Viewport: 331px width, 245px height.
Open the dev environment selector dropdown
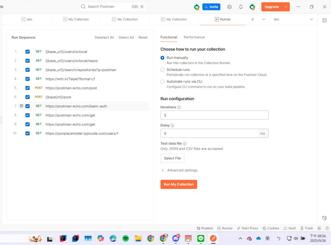[293, 19]
